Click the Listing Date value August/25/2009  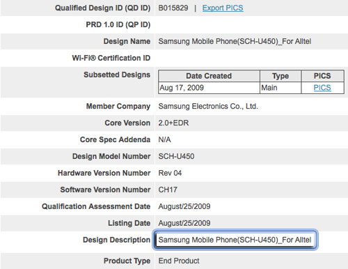click(184, 223)
